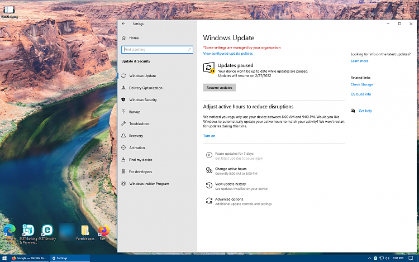Expand Advanced options for updates
The height and width of the screenshot is (262, 419).
pyautogui.click(x=229, y=199)
